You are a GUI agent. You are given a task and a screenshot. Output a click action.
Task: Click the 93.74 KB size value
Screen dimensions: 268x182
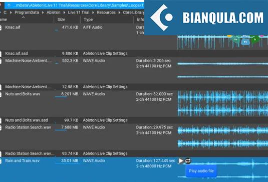tap(70, 153)
